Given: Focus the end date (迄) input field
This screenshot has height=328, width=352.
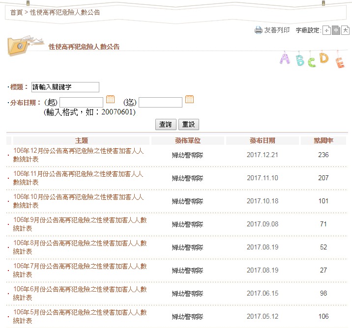Looking at the screenshot, I should (160, 102).
